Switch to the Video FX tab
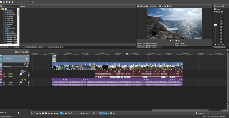Viewport: 229px width, 118px height. (x=40, y=47)
